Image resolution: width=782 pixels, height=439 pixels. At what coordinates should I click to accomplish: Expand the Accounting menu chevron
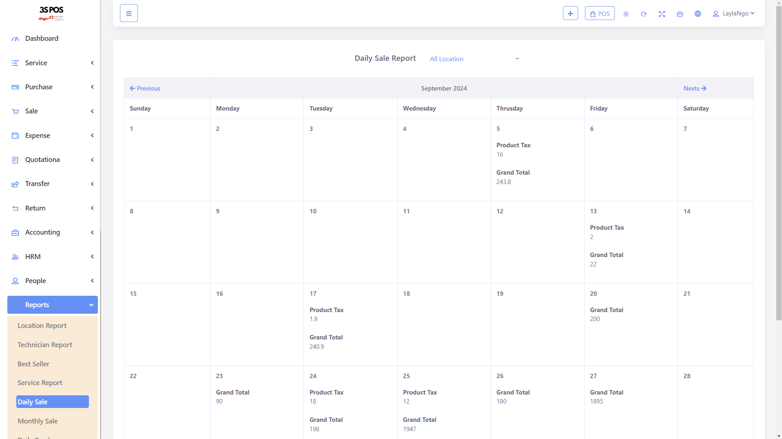(92, 233)
